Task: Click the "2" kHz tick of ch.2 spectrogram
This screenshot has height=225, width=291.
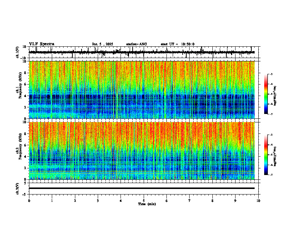Action: 25,168
